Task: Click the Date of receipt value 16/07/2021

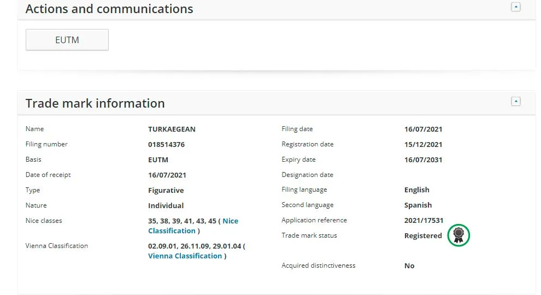Action: pyautogui.click(x=167, y=175)
